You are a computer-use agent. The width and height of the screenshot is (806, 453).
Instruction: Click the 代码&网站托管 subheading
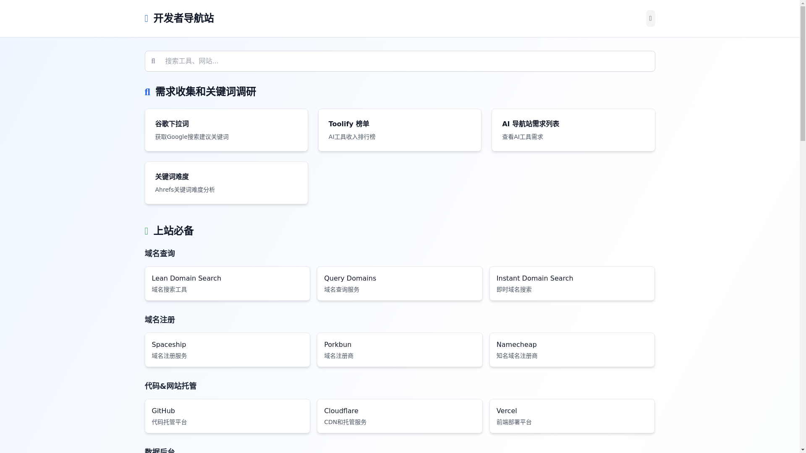click(170, 386)
